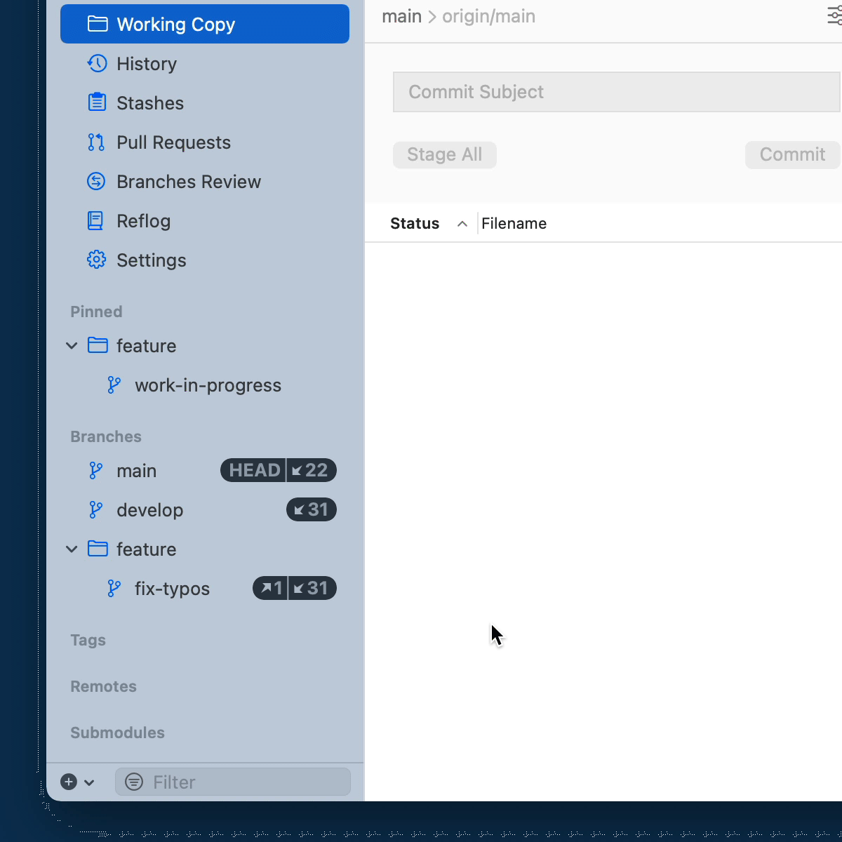842x842 pixels.
Task: Click the Pull Requests icon
Action: [96, 142]
